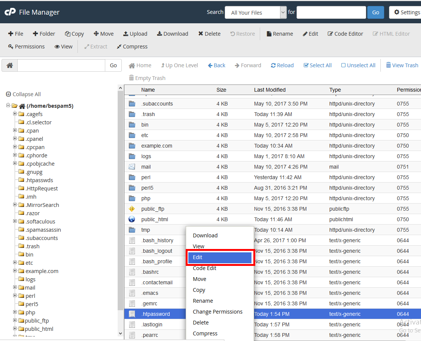The width and height of the screenshot is (421, 341).
Task: Click the Compress toolbar icon
Action: [x=119, y=47]
